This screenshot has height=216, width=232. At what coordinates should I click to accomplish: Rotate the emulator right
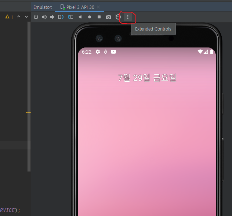70,17
